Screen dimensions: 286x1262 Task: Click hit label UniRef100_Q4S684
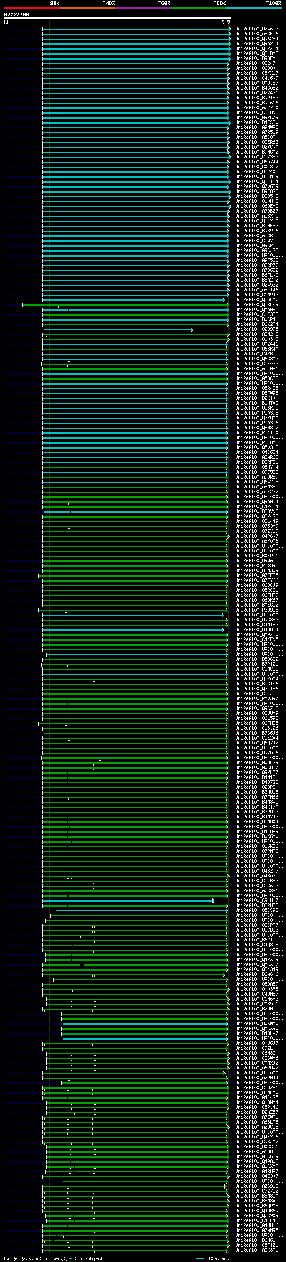[x=257, y=453]
